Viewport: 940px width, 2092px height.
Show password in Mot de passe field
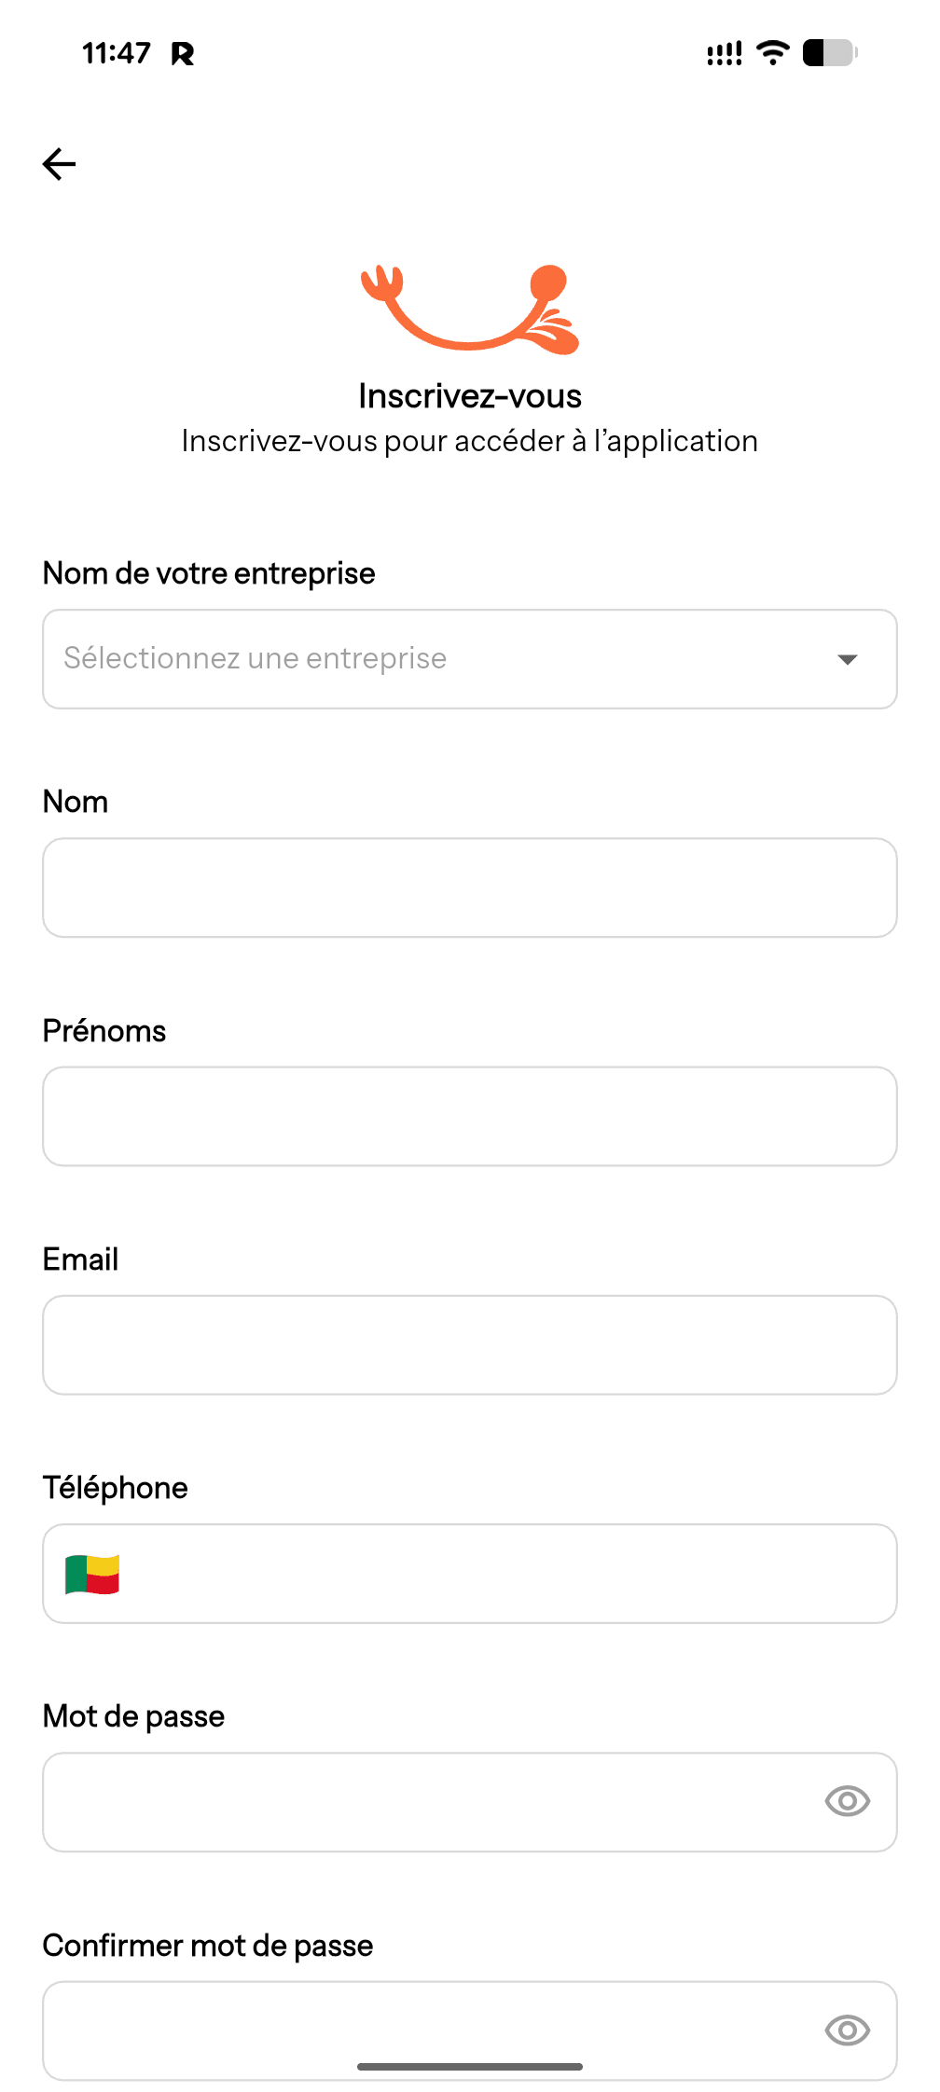[847, 1801]
